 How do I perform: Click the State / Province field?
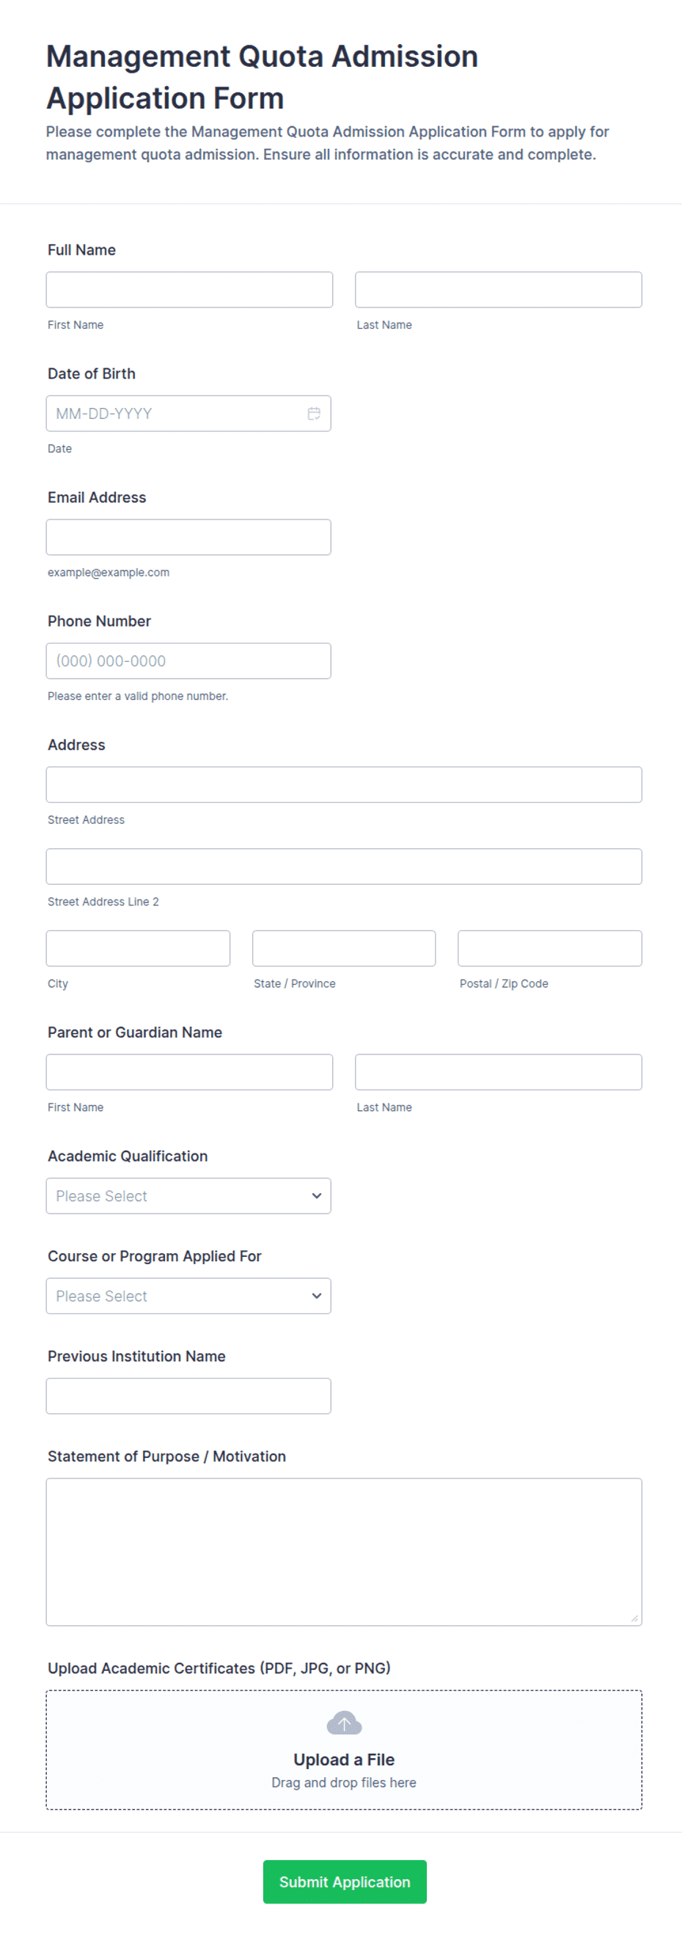point(344,948)
